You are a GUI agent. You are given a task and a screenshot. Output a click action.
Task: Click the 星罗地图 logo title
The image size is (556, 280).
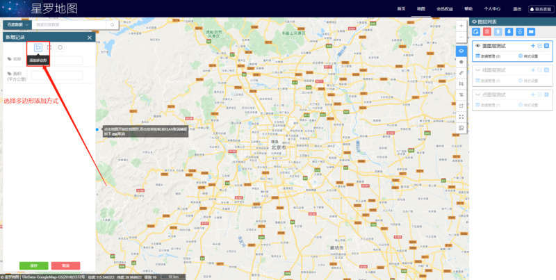(54, 9)
